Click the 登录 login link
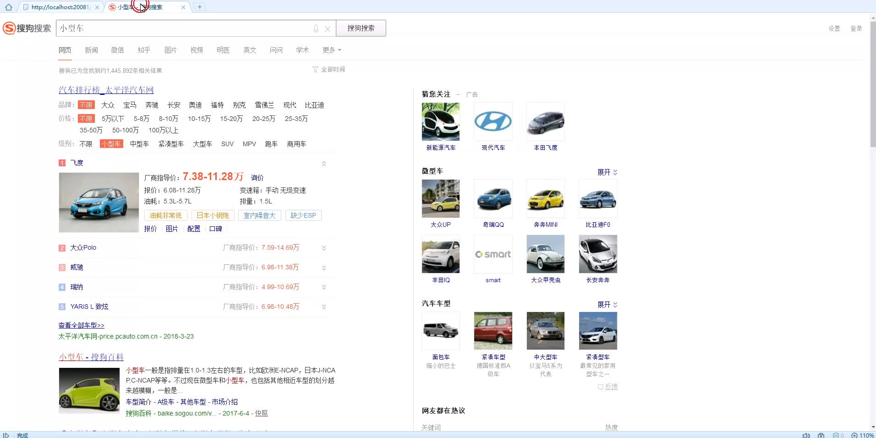 (x=856, y=28)
